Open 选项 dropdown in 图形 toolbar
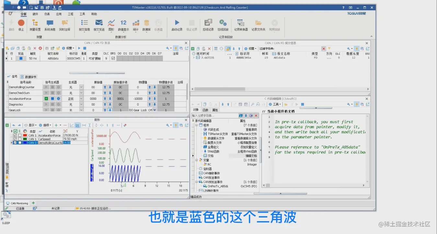 (45, 125)
